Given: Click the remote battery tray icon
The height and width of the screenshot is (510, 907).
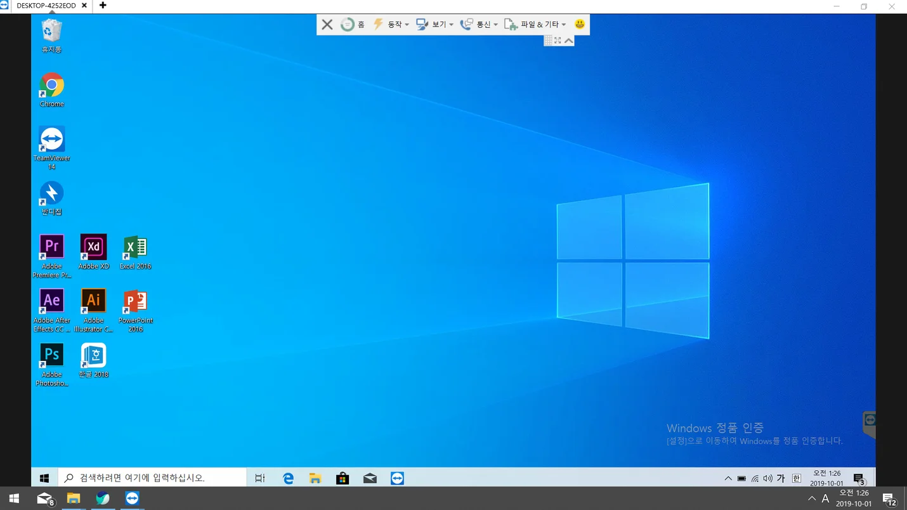Looking at the screenshot, I should [x=741, y=478].
